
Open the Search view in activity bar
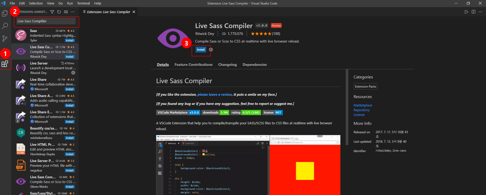click(5, 26)
